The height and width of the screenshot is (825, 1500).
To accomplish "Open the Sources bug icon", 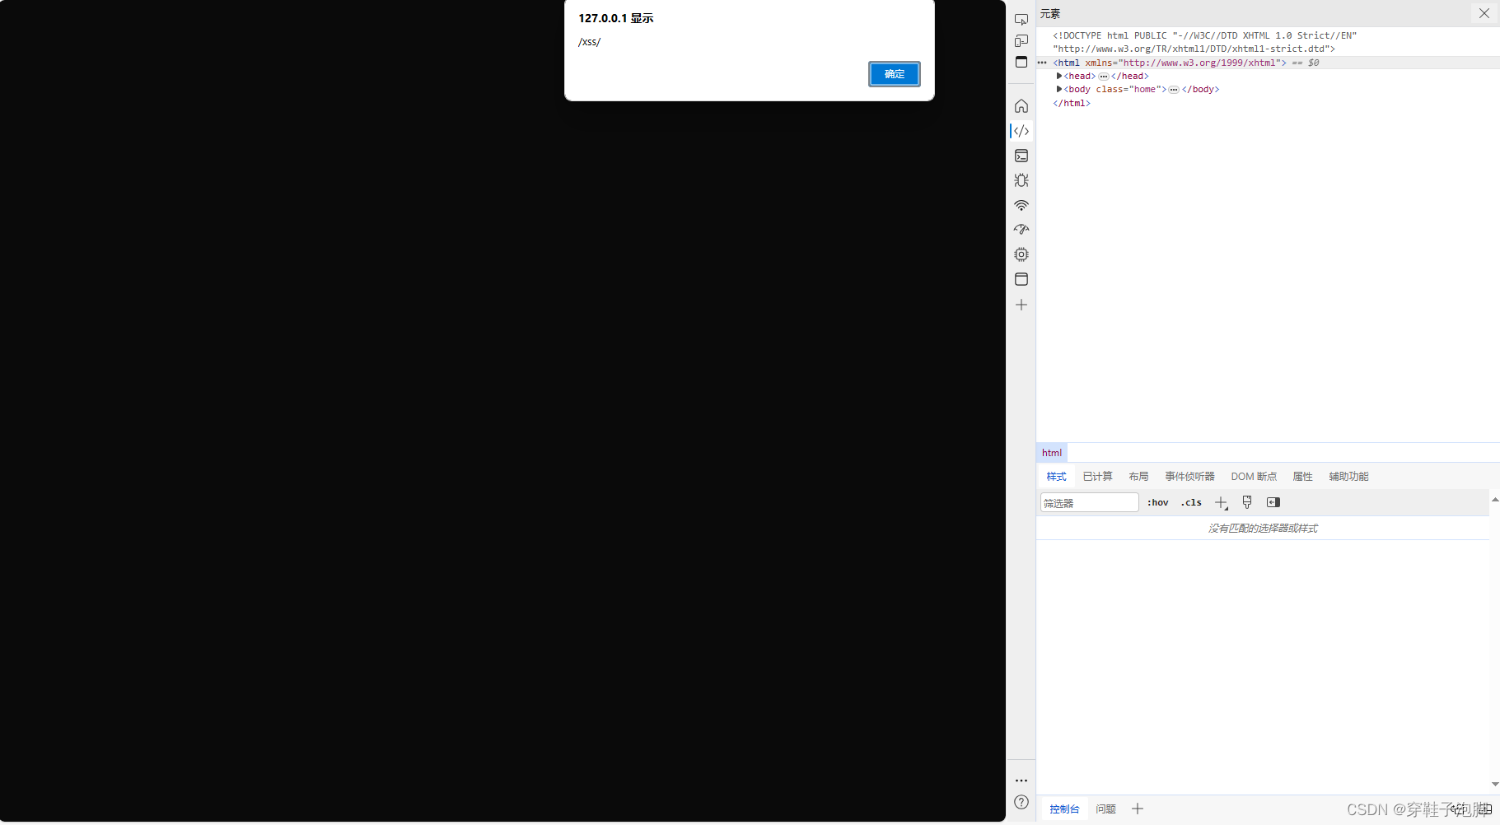I will 1021,180.
